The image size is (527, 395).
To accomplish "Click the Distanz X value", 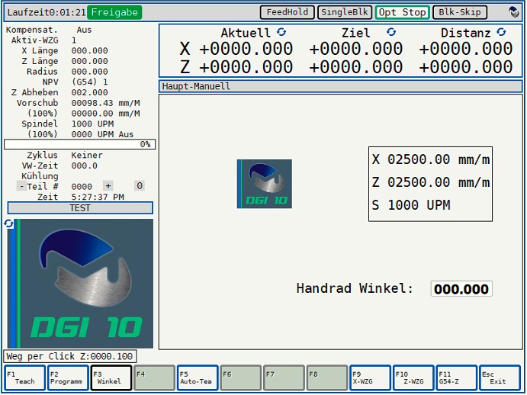I will pos(466,49).
